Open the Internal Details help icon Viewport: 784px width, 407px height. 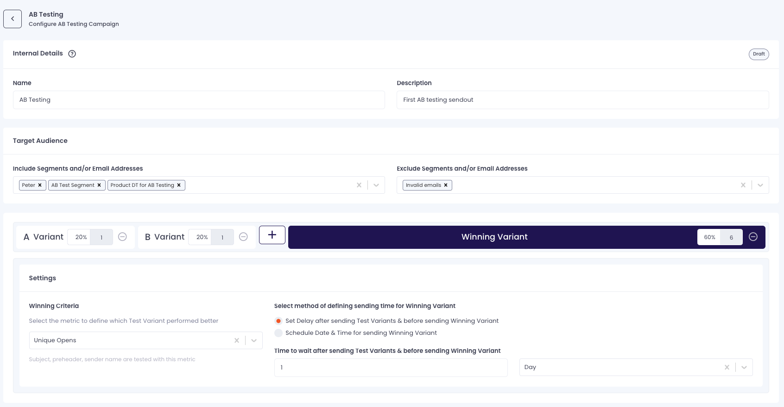[72, 54]
